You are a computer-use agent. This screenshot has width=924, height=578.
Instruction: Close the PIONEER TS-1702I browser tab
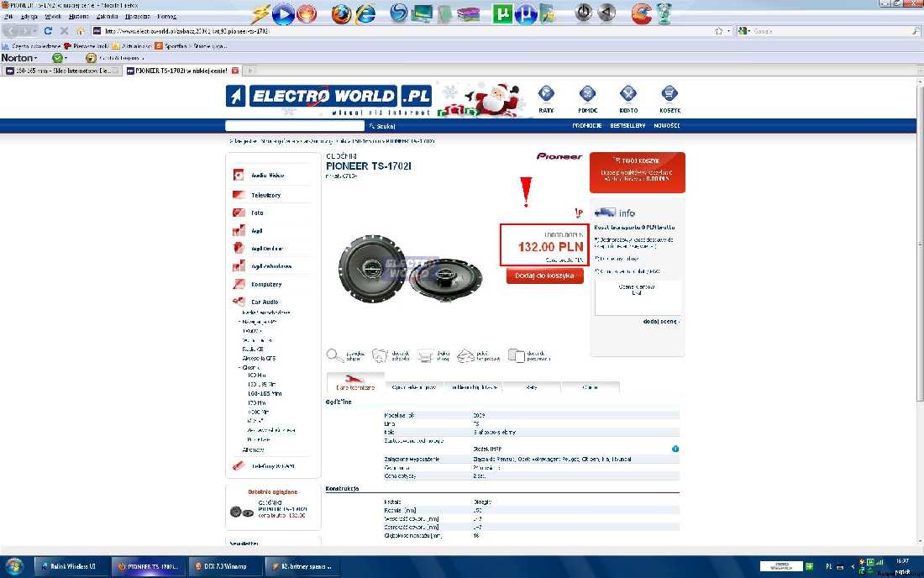click(x=235, y=71)
